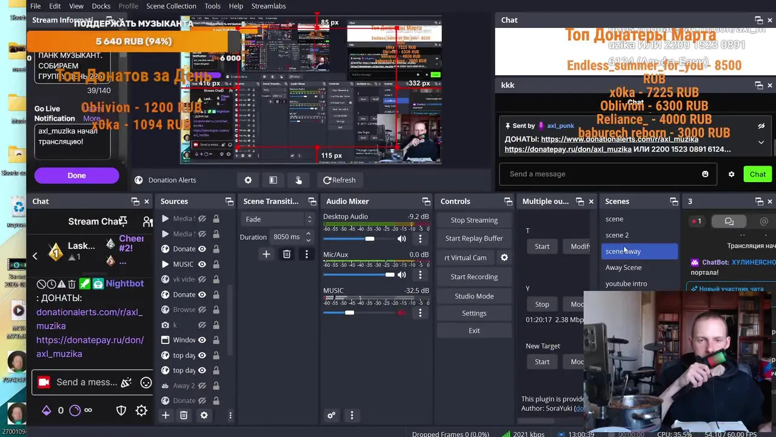
Task: Adjust the Desktop Audio volume slider
Action: click(370, 239)
